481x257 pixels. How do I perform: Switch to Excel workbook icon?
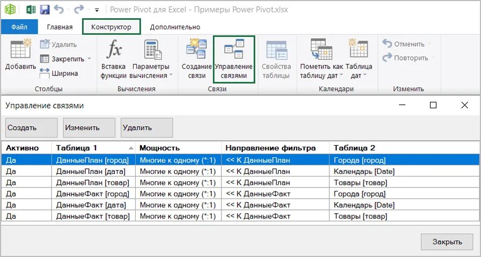point(31,10)
